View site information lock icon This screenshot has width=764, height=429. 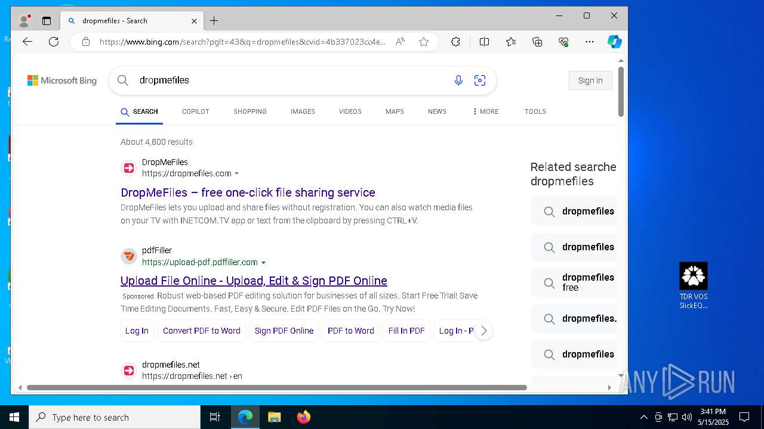click(x=86, y=42)
